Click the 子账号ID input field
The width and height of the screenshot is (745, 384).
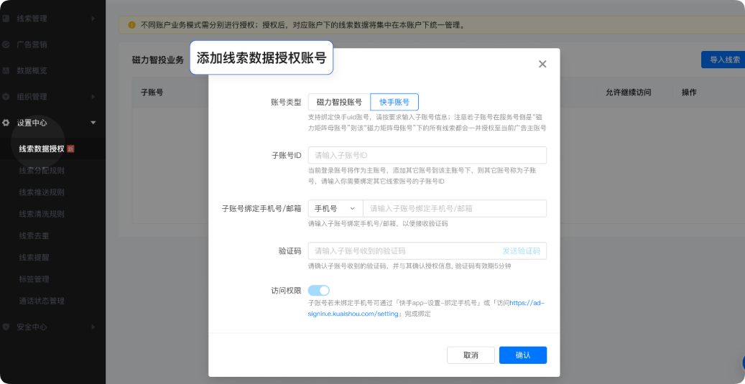(427, 155)
